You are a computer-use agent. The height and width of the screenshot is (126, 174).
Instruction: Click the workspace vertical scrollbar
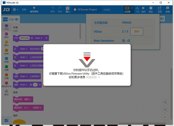click(x=171, y=94)
